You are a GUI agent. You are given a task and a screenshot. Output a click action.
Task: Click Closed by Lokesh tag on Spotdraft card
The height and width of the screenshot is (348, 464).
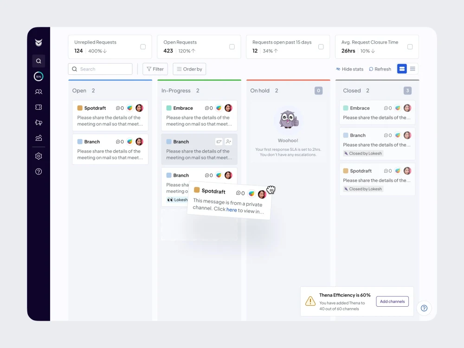point(363,189)
